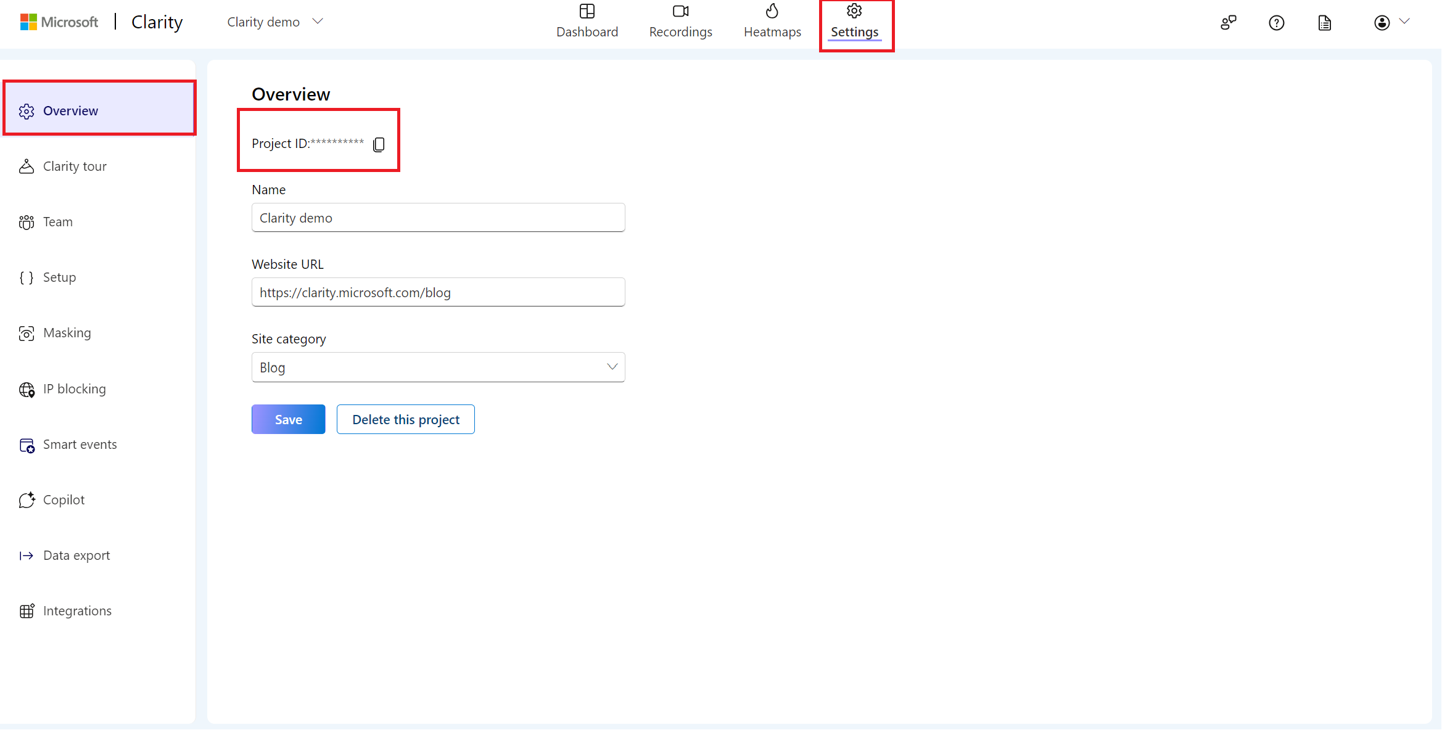Click the Website URL input field
Screen dimensions: 1442x730
pyautogui.click(x=439, y=292)
